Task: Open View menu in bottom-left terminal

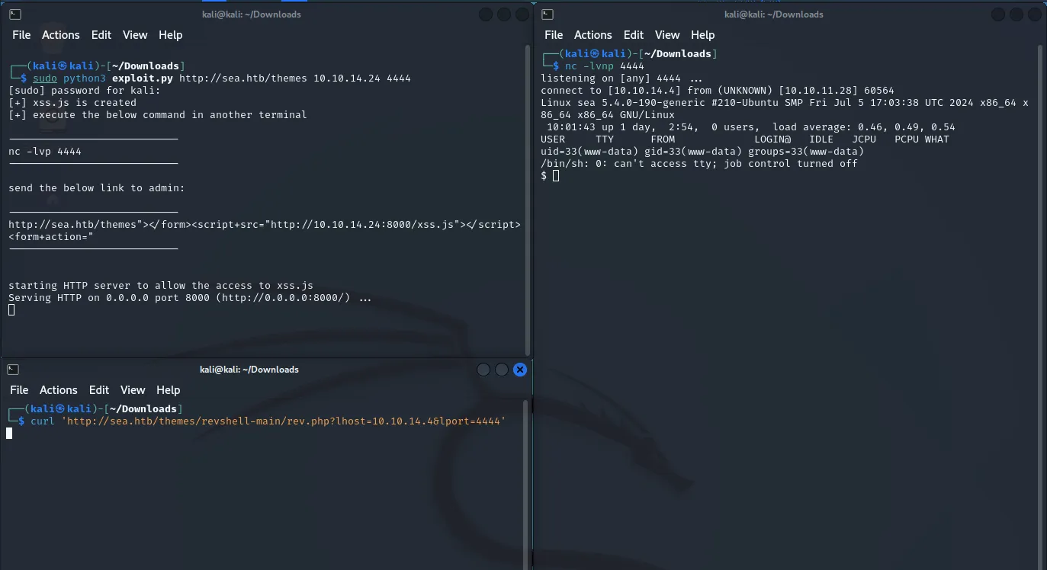Action: point(133,390)
